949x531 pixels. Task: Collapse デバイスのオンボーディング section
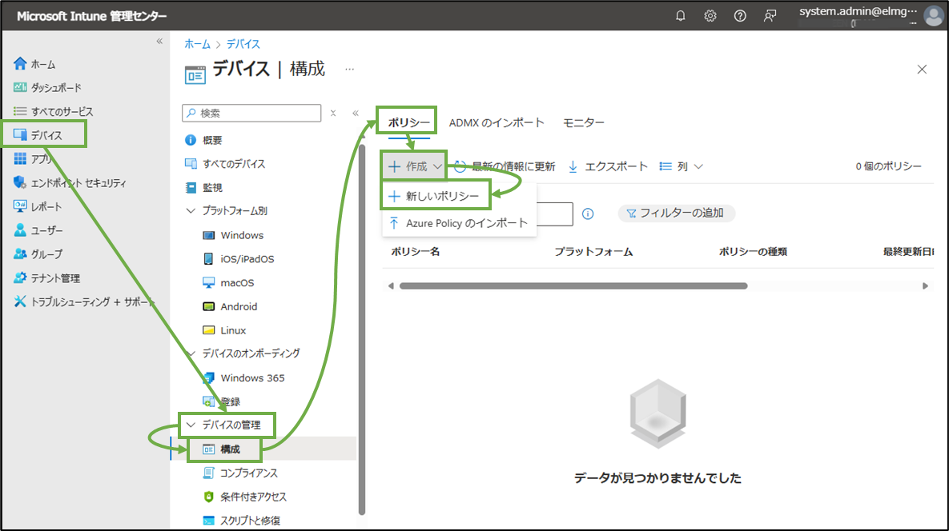(x=191, y=353)
